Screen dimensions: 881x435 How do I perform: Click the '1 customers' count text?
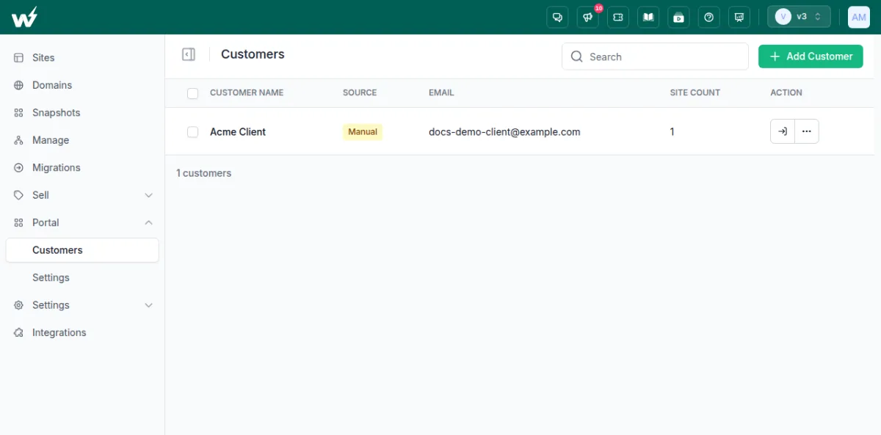[203, 173]
